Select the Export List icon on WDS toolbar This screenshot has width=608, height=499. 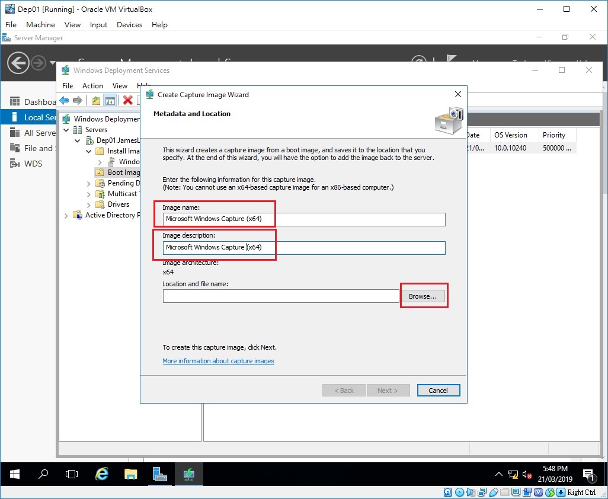[x=96, y=100]
